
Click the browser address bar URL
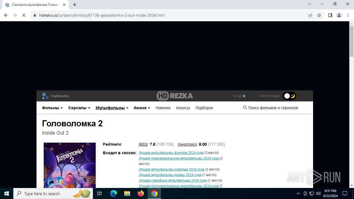[102, 15]
